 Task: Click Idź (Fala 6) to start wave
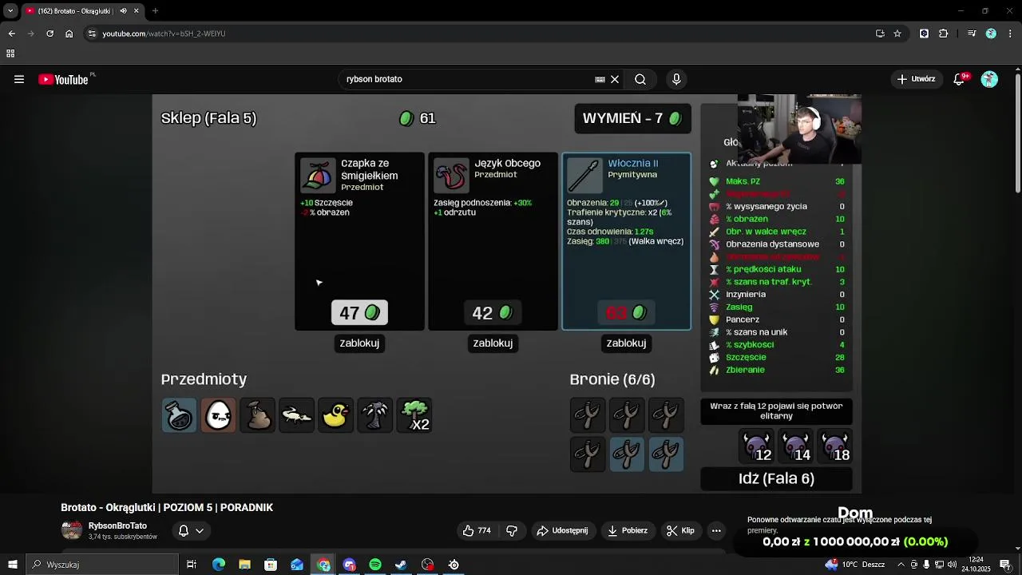click(x=776, y=479)
